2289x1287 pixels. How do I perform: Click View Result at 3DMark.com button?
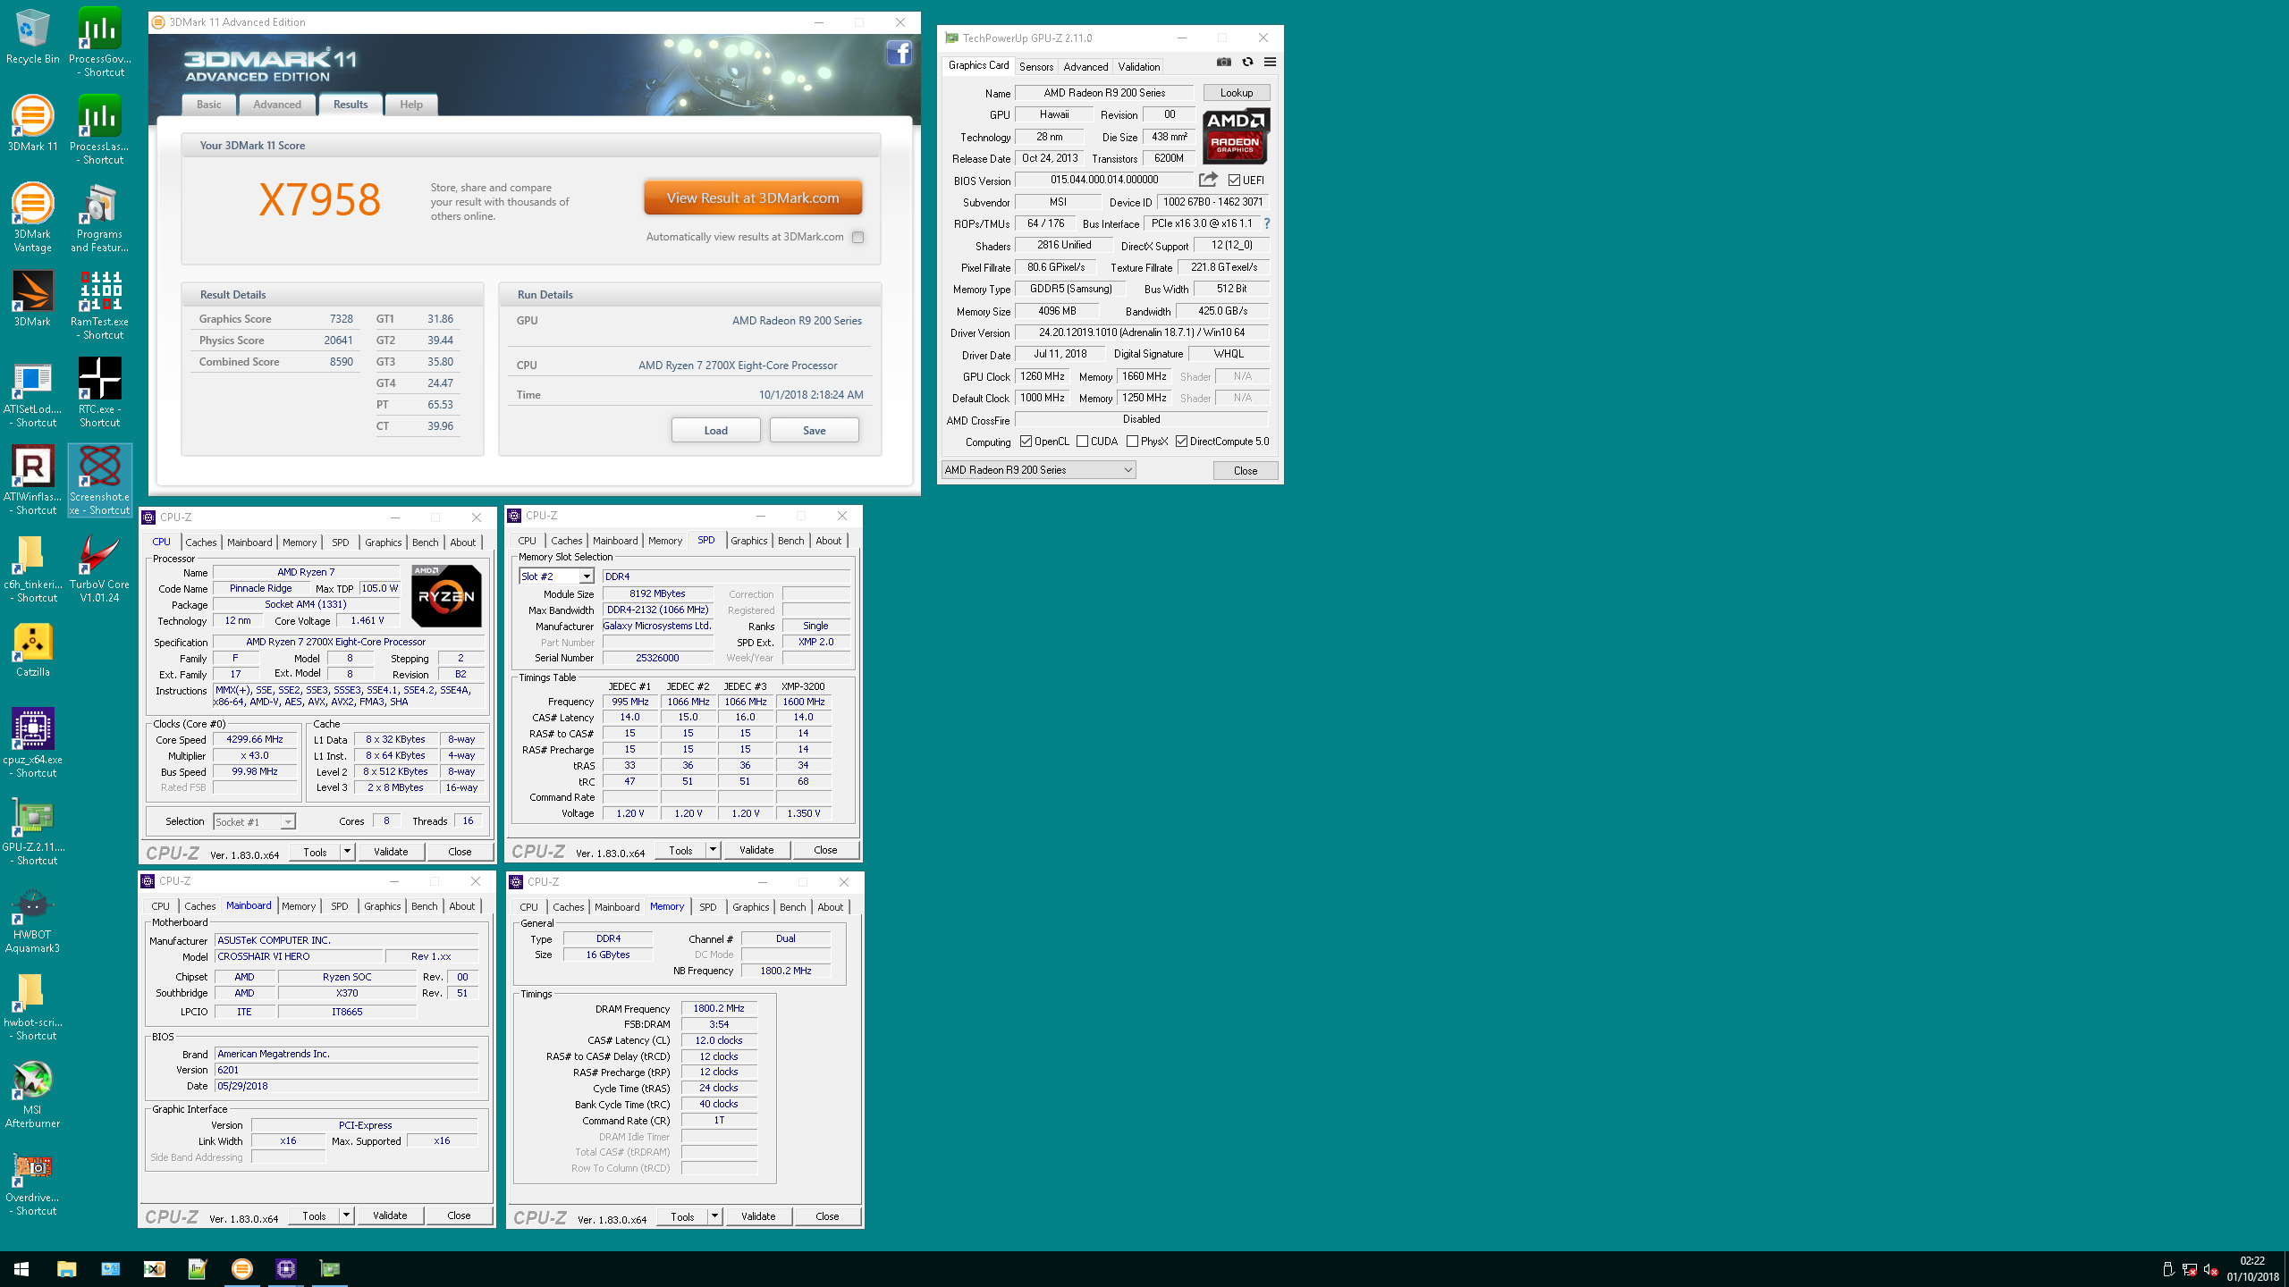tap(753, 198)
